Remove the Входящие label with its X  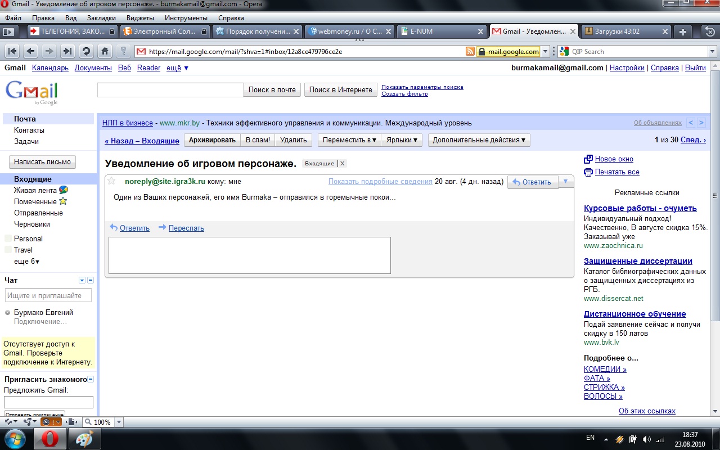(x=342, y=164)
